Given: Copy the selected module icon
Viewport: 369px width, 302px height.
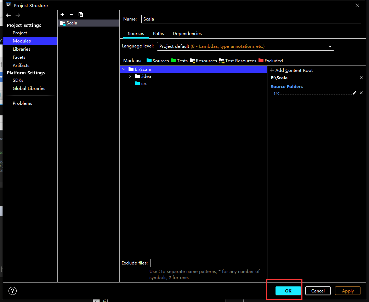Looking at the screenshot, I should 81,15.
